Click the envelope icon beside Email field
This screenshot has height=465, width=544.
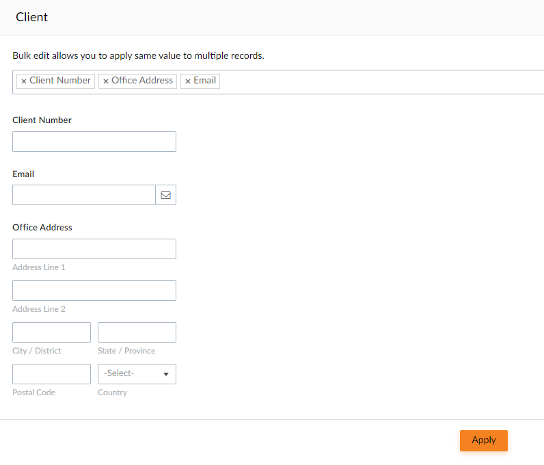[x=166, y=195]
